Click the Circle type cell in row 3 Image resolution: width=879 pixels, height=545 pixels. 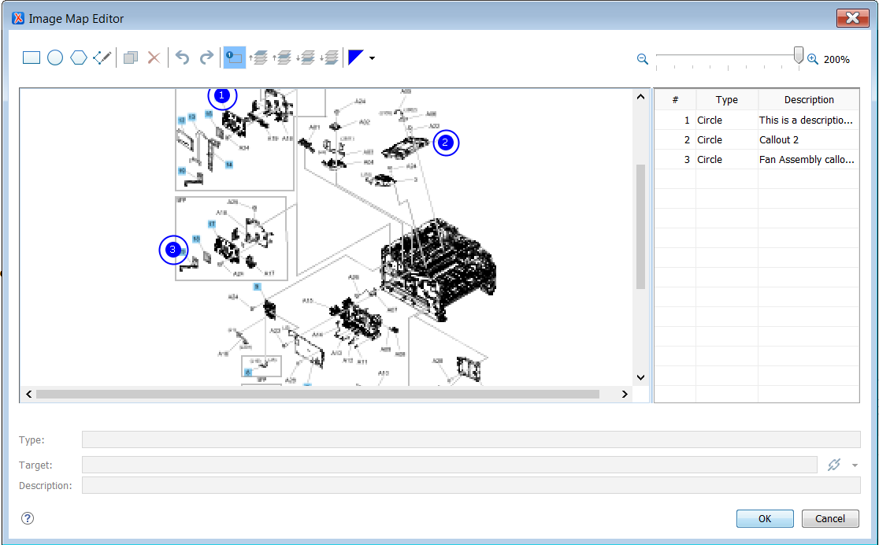point(727,159)
